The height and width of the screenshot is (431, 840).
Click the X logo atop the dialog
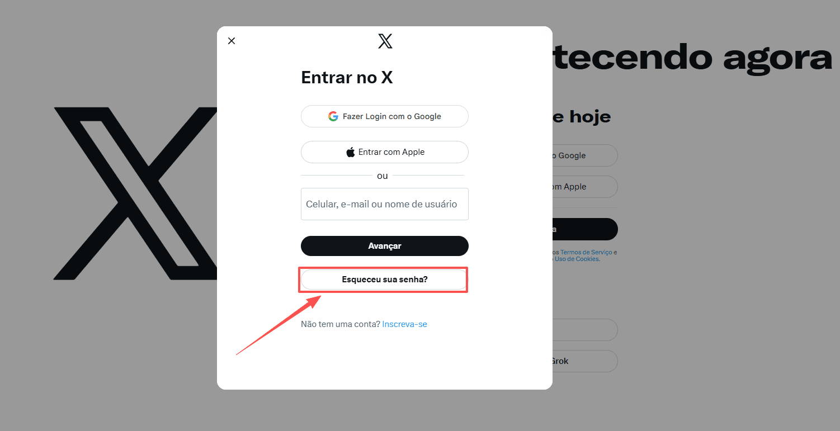385,41
